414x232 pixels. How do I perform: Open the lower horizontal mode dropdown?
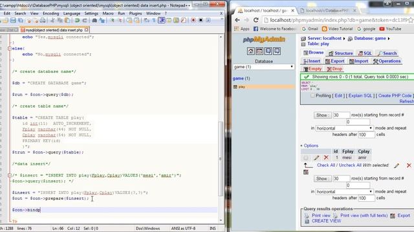click(344, 192)
